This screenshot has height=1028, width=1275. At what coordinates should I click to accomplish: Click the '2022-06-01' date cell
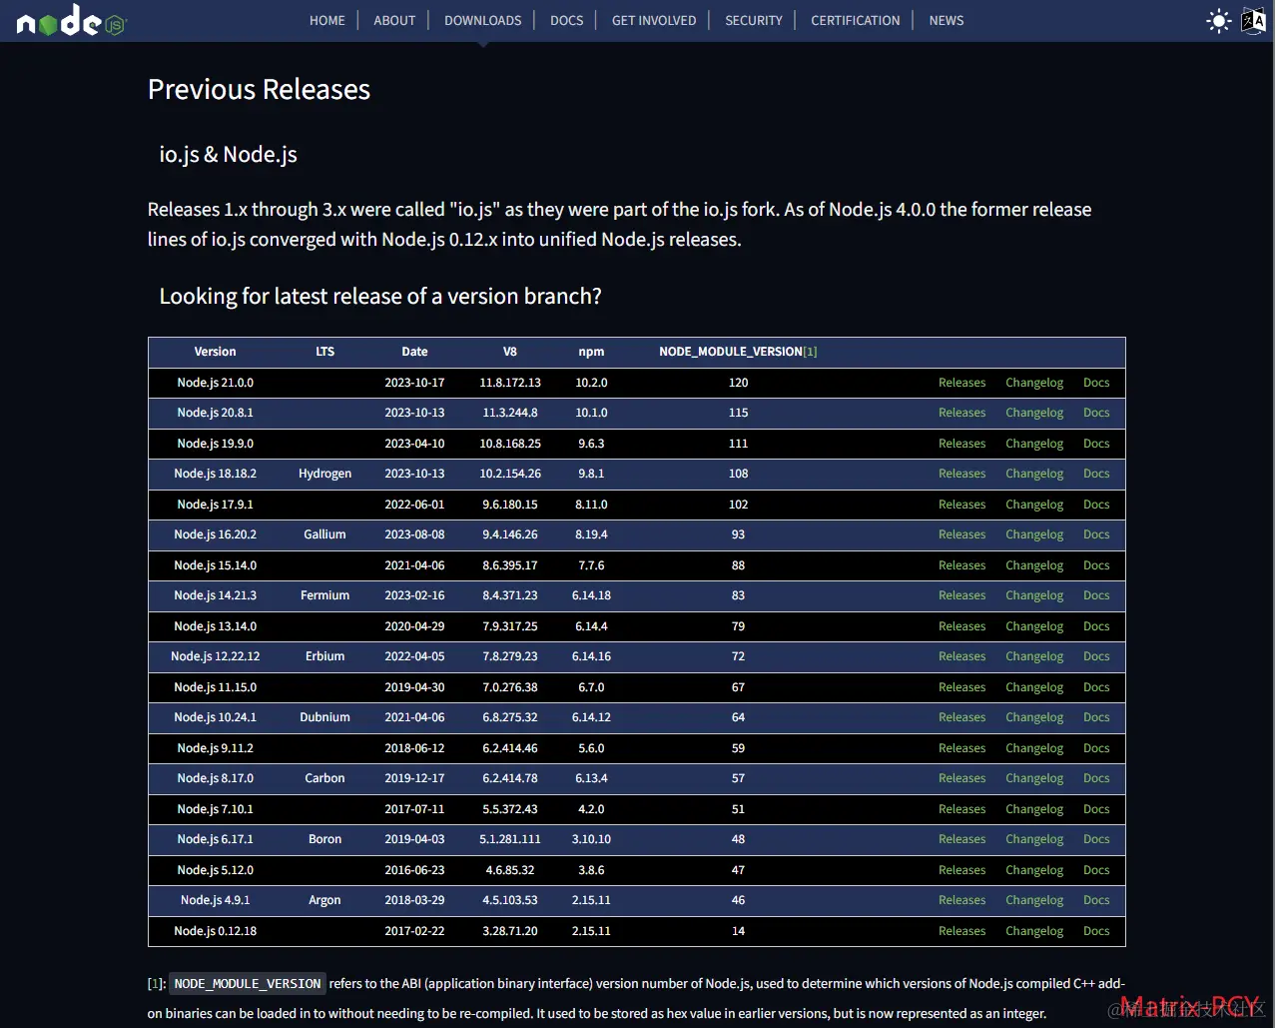click(x=414, y=505)
